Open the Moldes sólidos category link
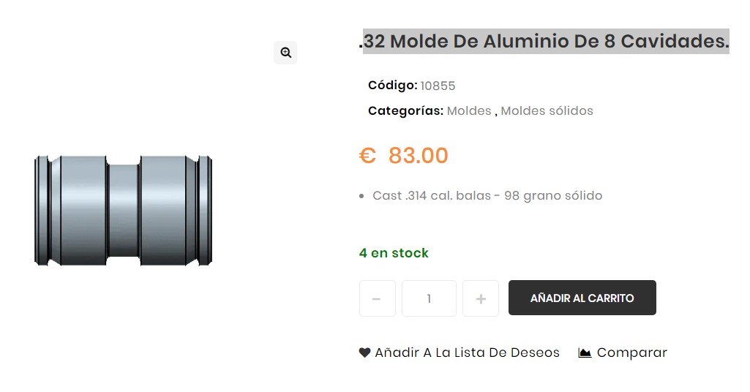Screen dimensions: 750x392 point(547,111)
